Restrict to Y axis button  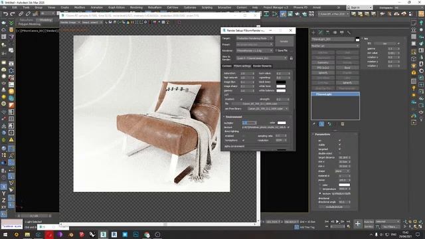point(4,193)
